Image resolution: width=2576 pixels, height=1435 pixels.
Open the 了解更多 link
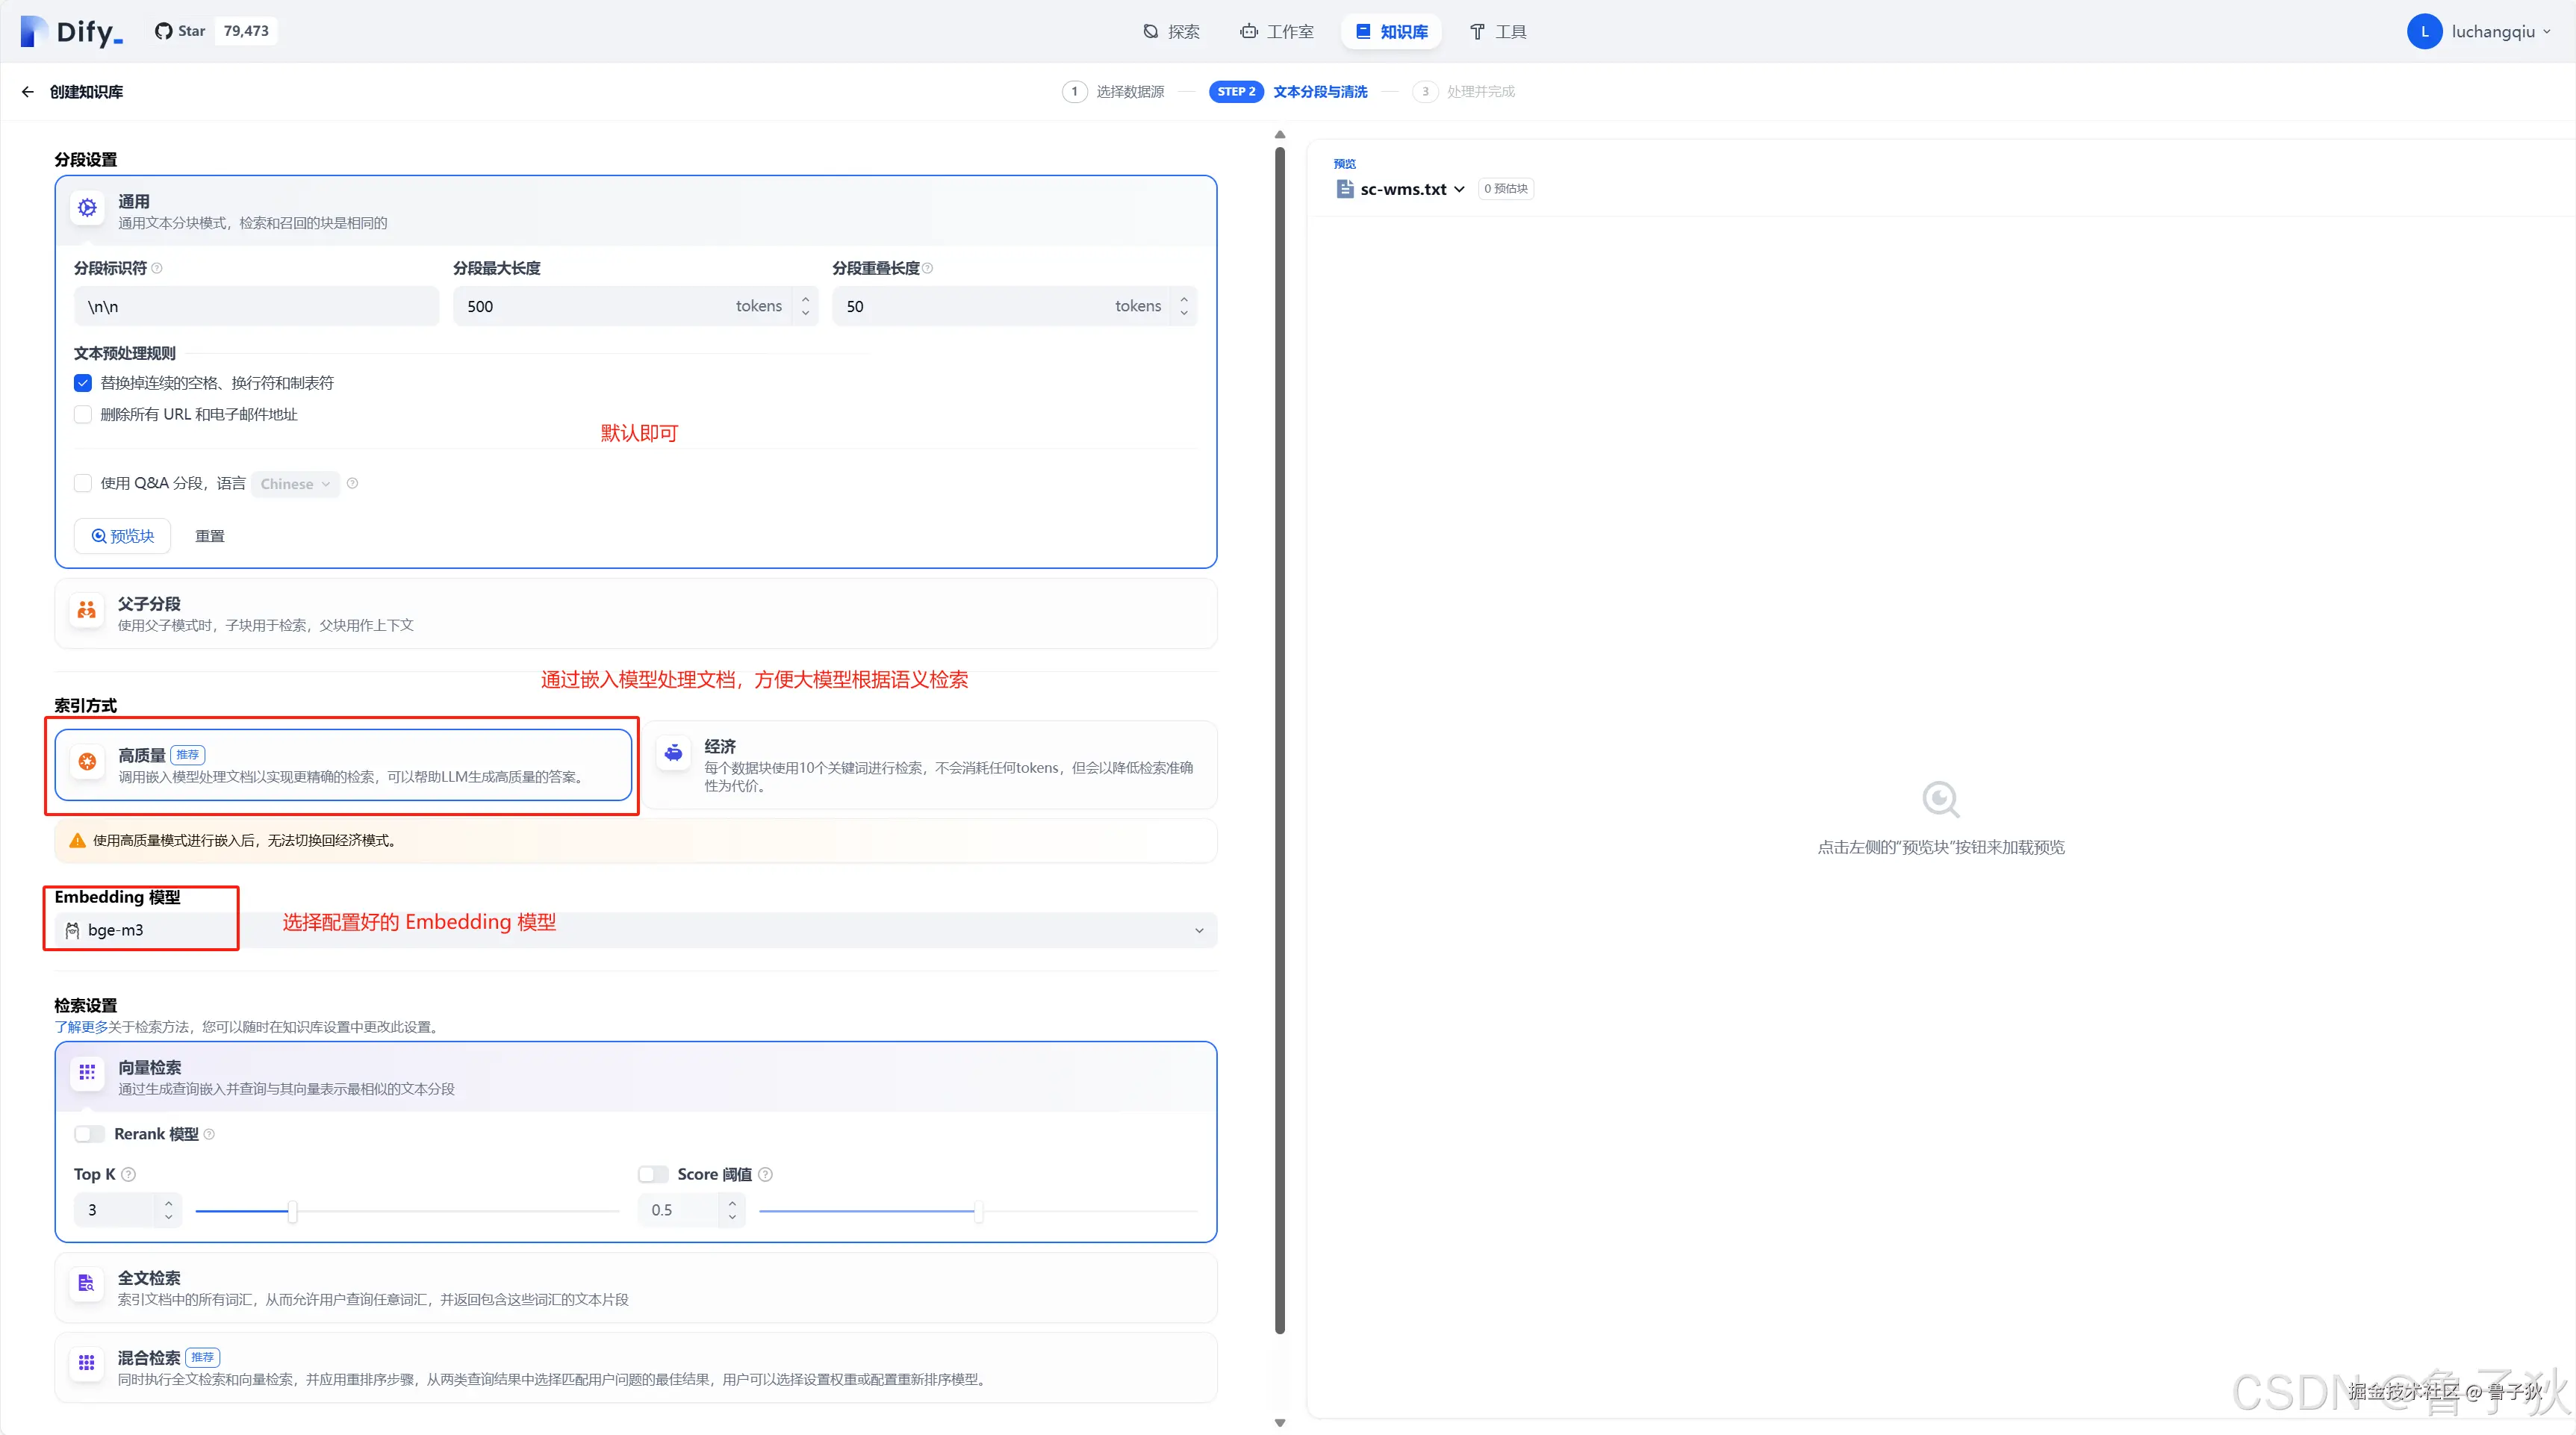(x=81, y=1027)
